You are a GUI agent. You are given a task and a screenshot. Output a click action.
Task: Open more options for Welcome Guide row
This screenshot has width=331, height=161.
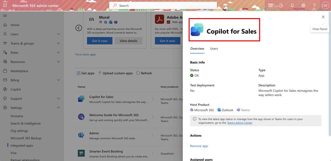153,117
